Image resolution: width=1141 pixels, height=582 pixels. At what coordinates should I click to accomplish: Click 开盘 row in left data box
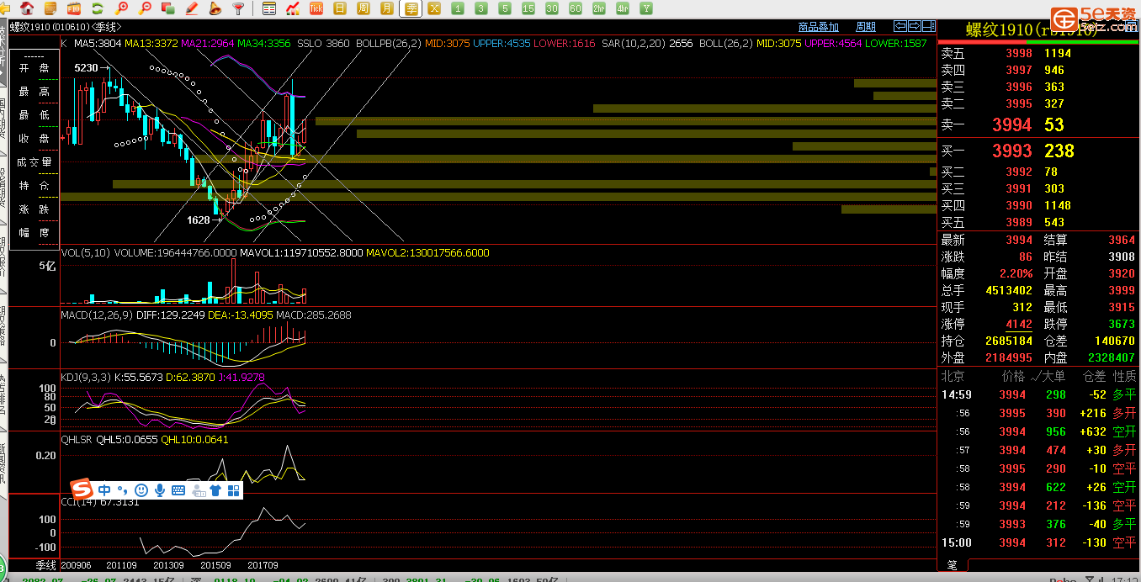(34, 68)
